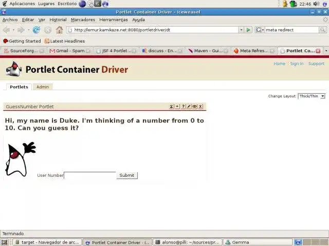Viewport: 329px width, 246px height.
Task: Select the Admin page tab
Action: pyautogui.click(x=43, y=87)
